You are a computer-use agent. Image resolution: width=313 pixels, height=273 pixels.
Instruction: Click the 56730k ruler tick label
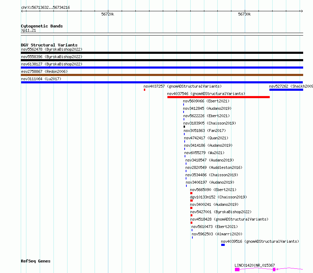click(x=244, y=14)
